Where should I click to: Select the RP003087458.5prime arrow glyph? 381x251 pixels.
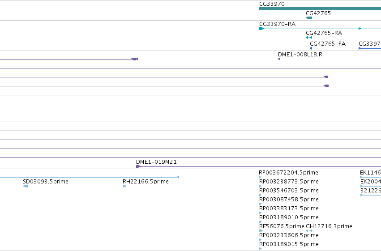point(261,204)
